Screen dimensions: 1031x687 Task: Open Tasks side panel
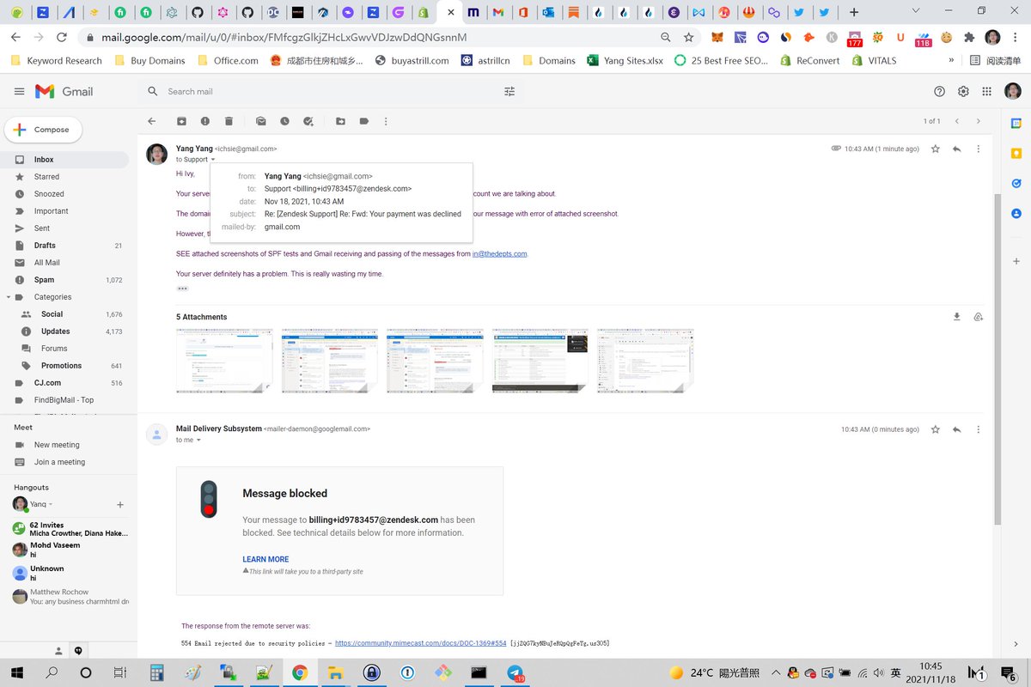pos(1016,183)
